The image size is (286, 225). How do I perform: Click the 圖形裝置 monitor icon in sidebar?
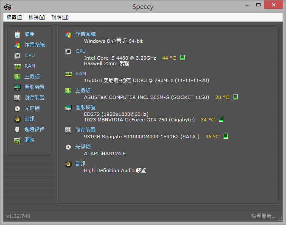(17, 87)
